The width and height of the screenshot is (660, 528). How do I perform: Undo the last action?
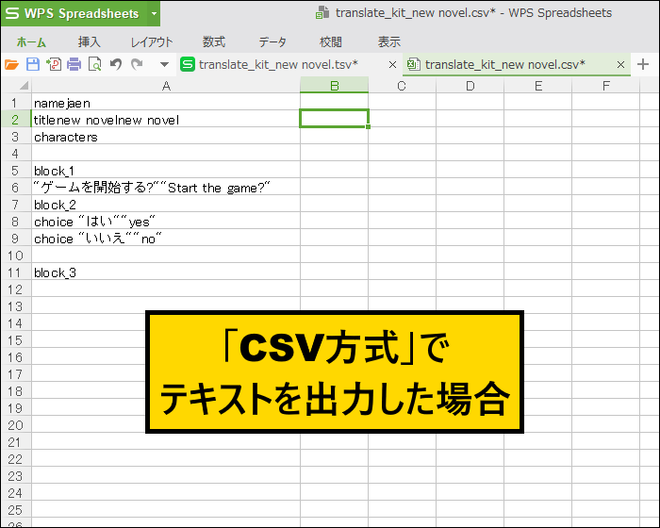(x=116, y=64)
